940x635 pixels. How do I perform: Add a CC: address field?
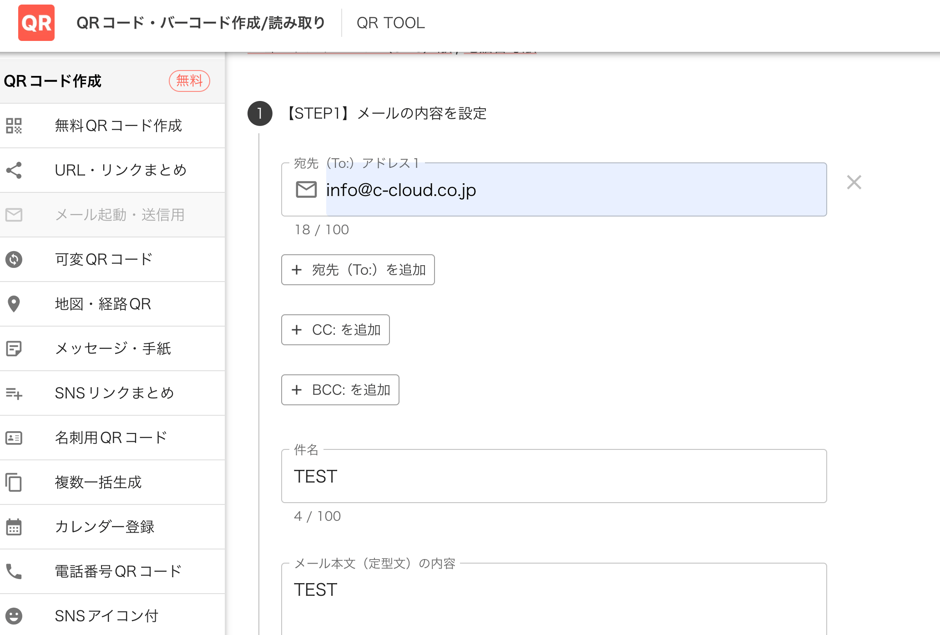335,330
